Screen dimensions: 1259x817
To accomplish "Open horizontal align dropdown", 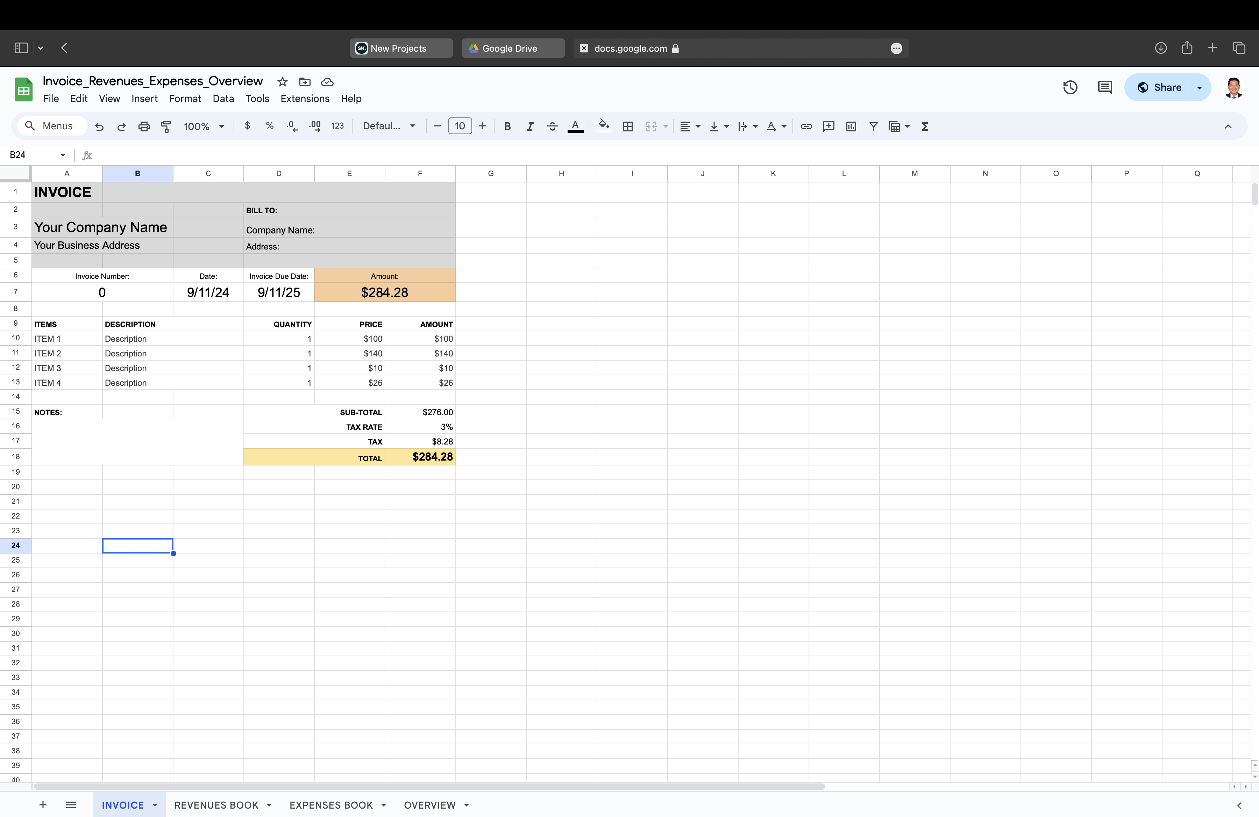I will 690,126.
